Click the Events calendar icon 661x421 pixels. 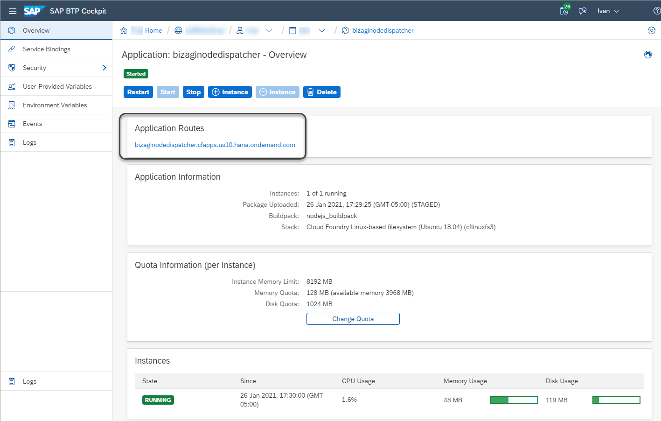click(12, 124)
